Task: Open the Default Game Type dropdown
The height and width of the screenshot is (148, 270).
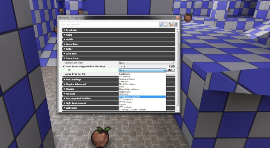Action: [x=147, y=63]
